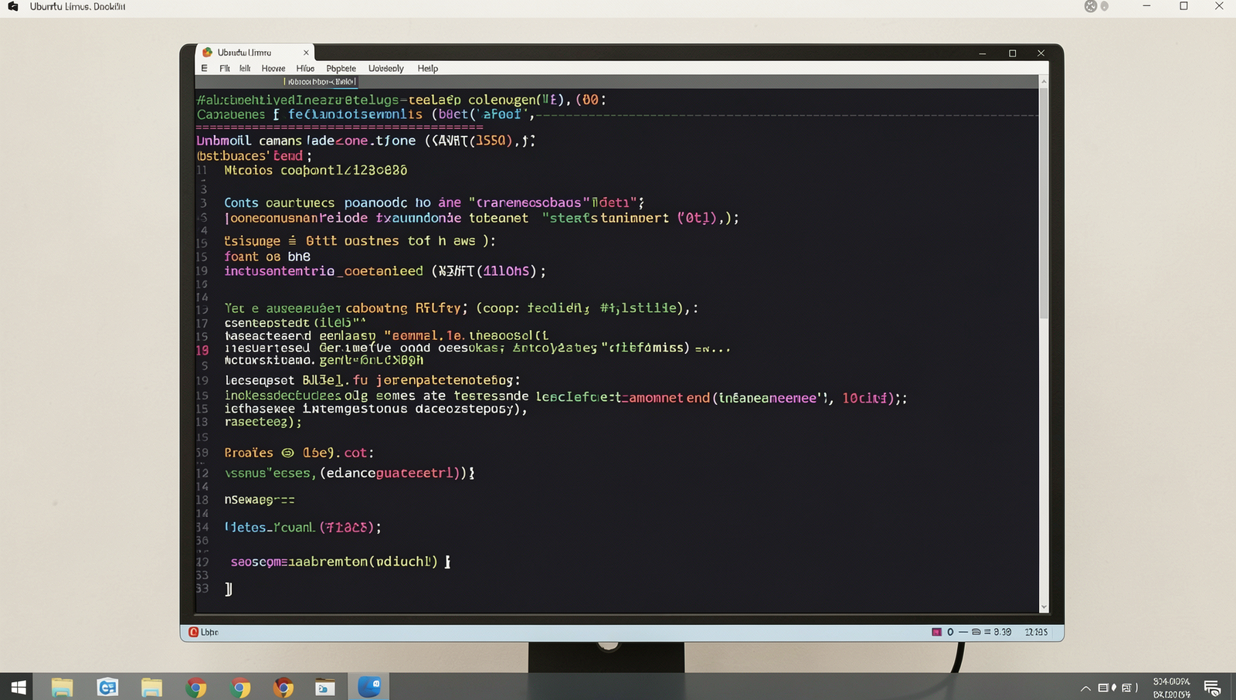Open the 'Flk' file menu
1236x700 pixels.
tap(224, 68)
